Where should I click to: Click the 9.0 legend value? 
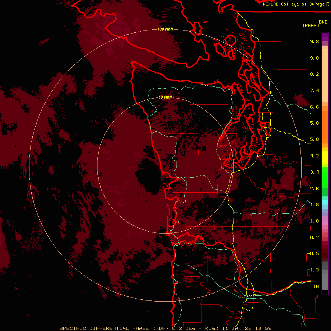(x=314, y=58)
